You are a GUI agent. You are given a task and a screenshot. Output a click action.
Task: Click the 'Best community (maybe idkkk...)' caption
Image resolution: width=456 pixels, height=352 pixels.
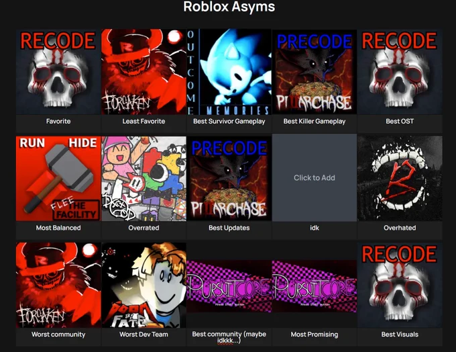[229, 337]
